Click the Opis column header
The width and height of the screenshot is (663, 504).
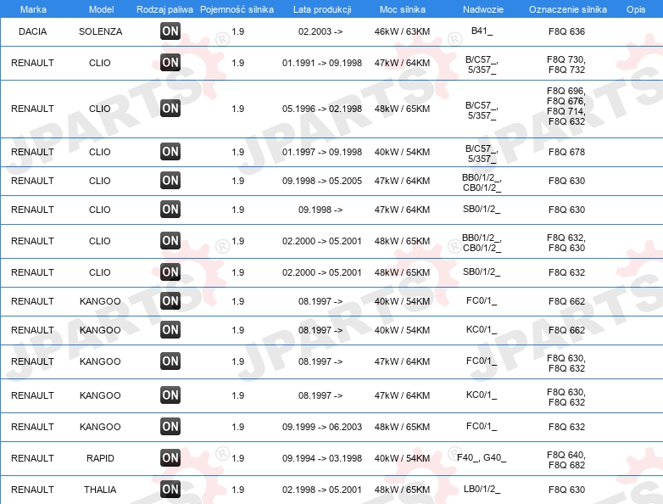(636, 9)
